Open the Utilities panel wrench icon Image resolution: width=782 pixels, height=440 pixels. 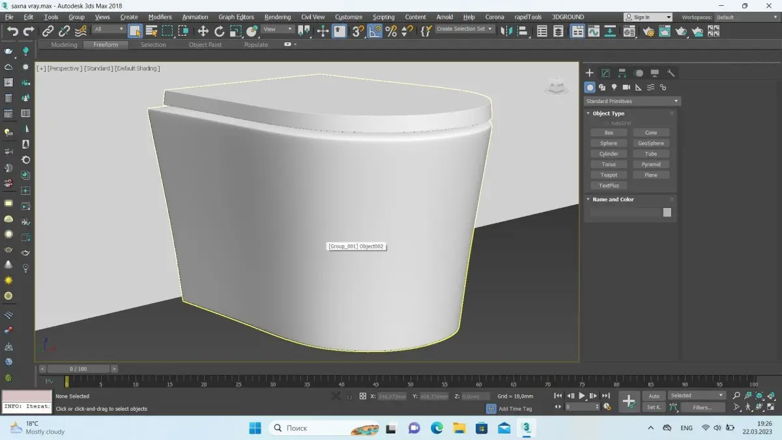tap(671, 73)
